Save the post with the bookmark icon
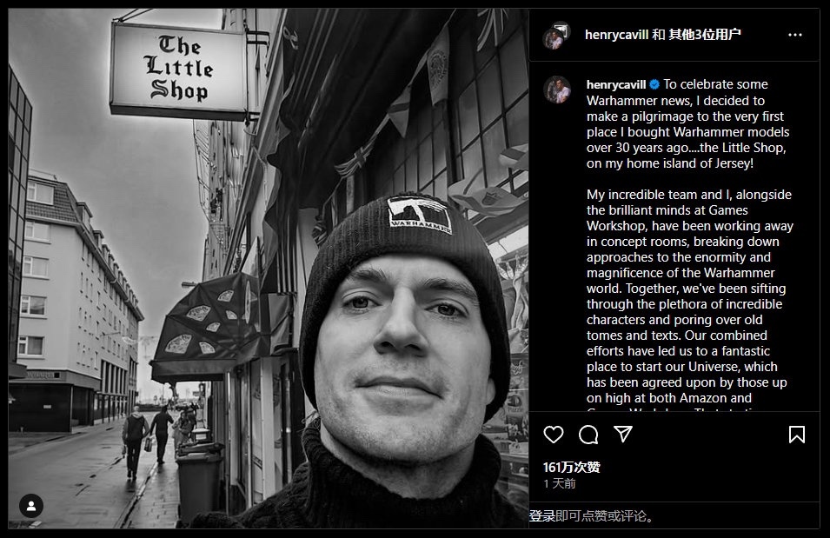The height and width of the screenshot is (538, 830). [x=797, y=435]
